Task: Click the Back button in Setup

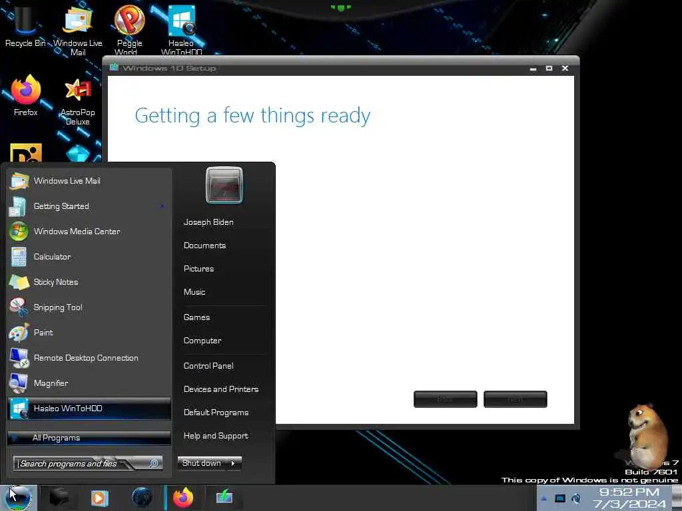Action: pyautogui.click(x=446, y=399)
